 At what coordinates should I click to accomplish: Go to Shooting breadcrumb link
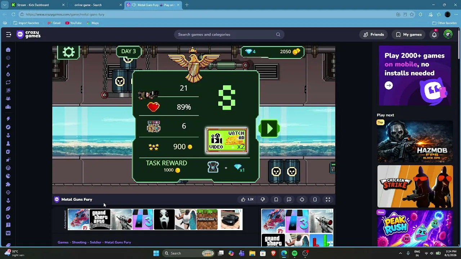point(79,242)
